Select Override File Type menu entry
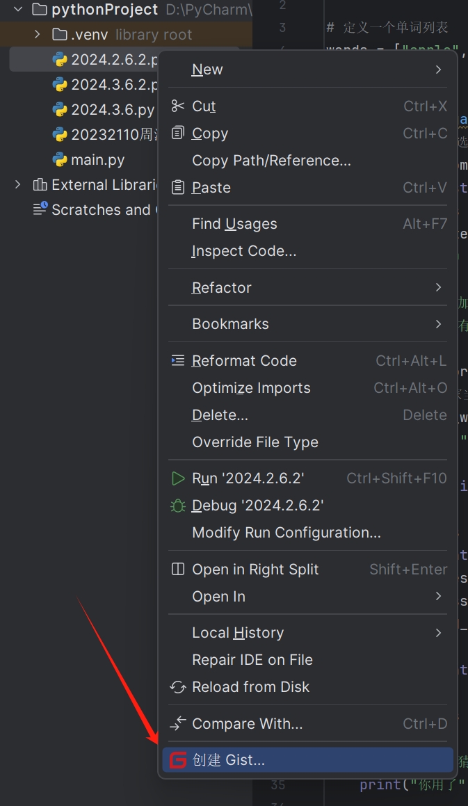 point(255,442)
